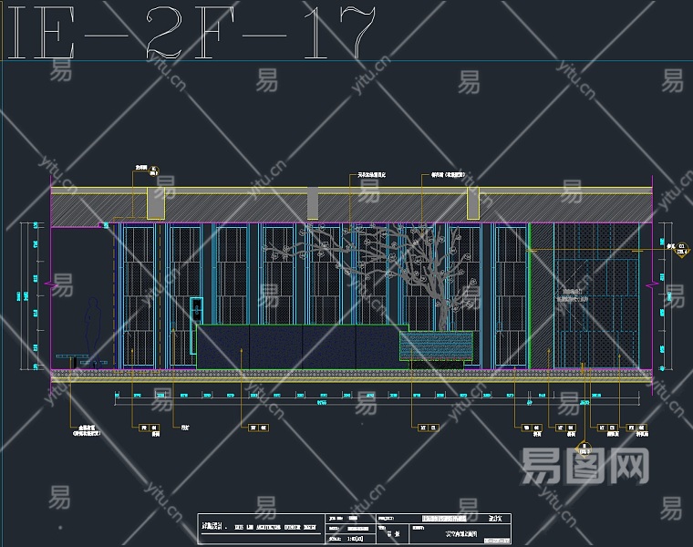Click the planter box under the tree
This screenshot has height=547, width=693.
point(436,346)
